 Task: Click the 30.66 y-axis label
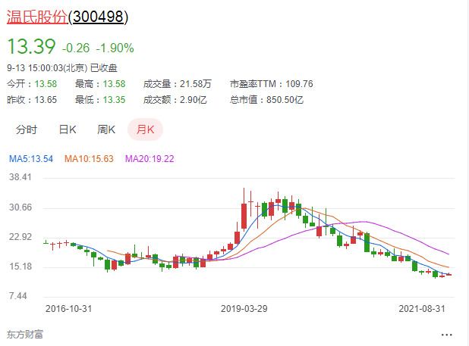tap(20, 207)
